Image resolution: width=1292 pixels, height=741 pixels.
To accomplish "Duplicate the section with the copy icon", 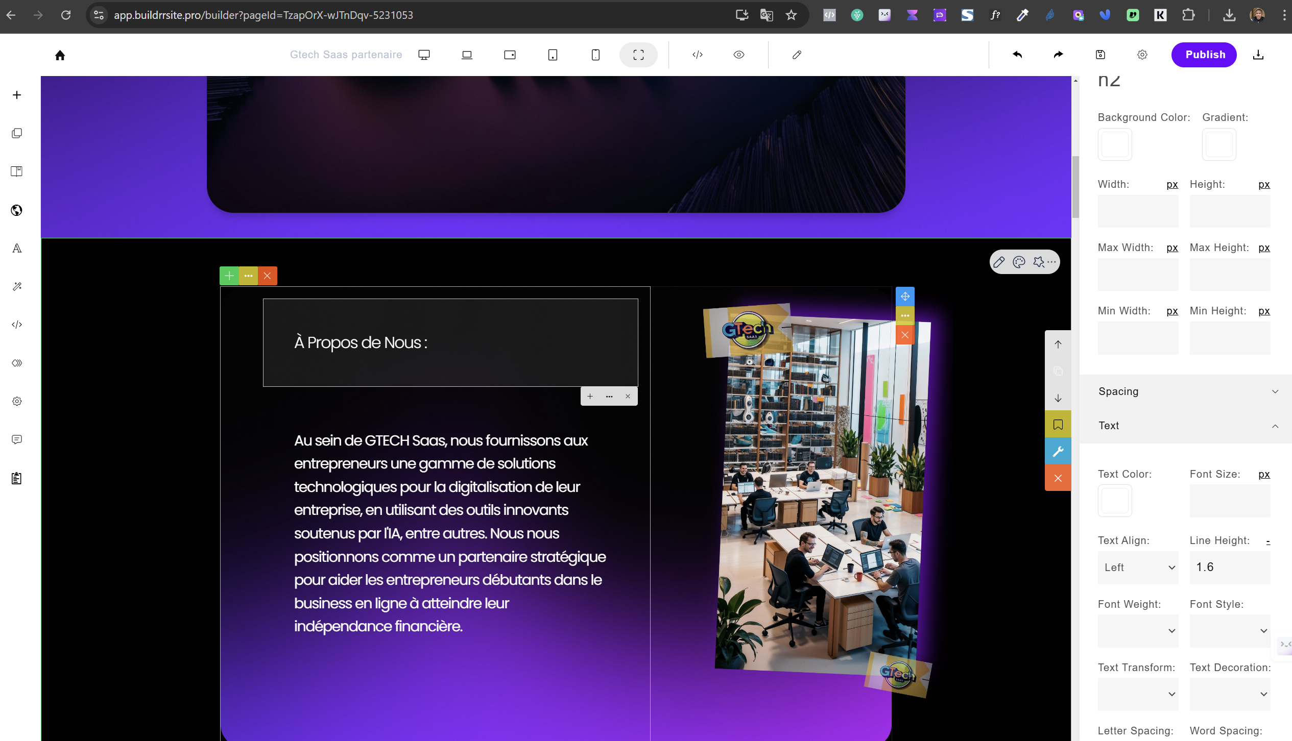I will coord(1058,371).
